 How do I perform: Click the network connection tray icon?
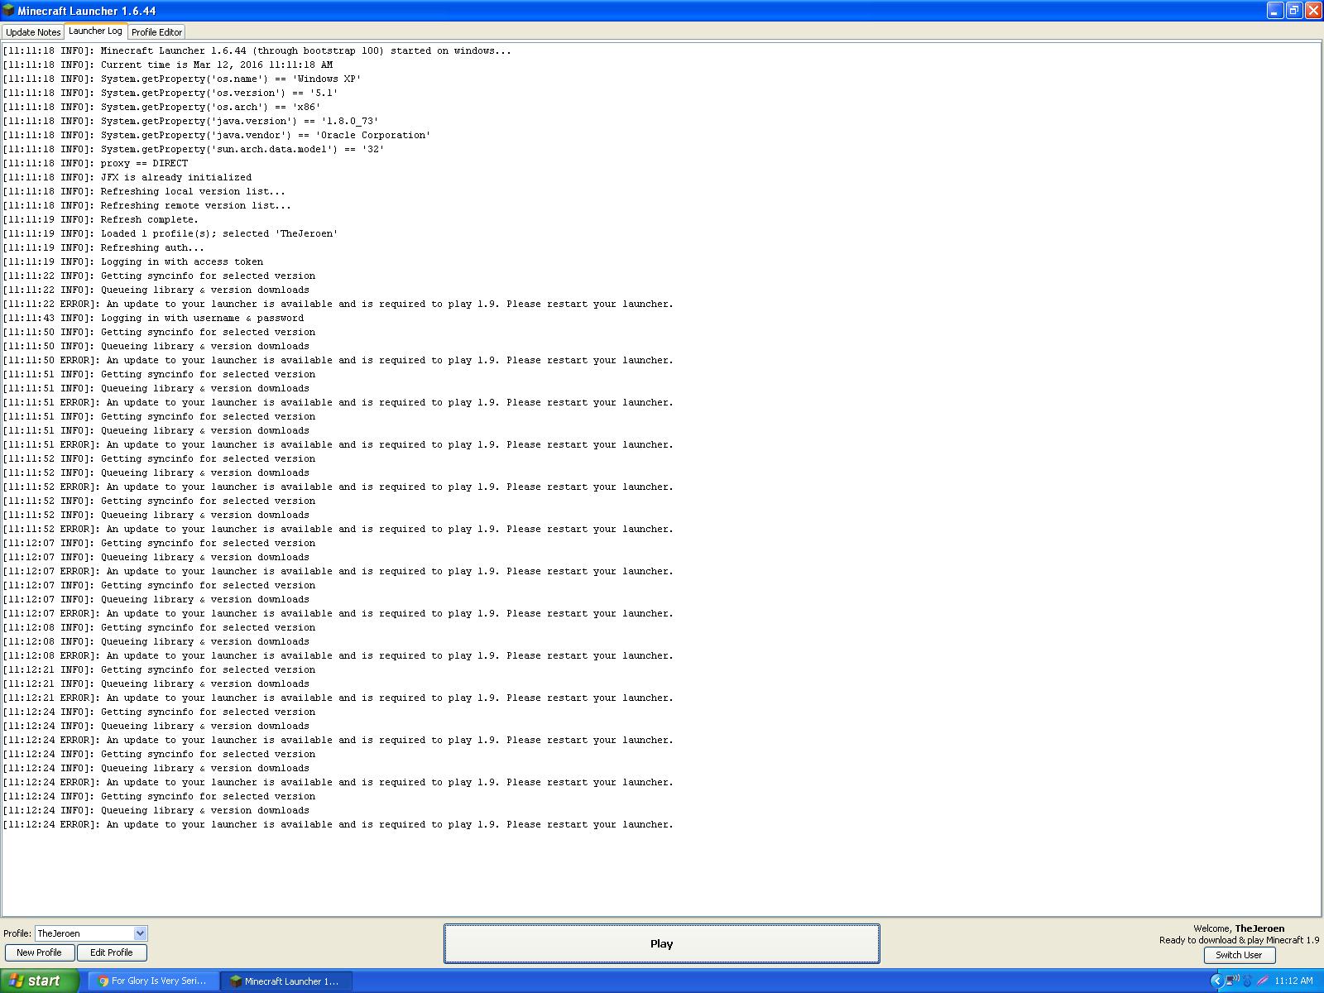point(1232,981)
